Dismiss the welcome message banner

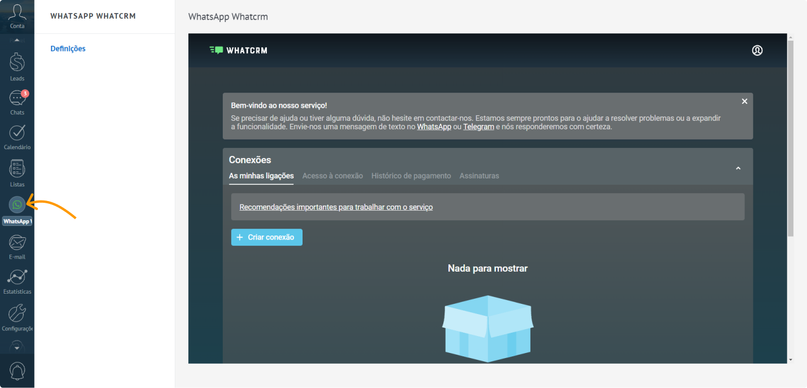[x=744, y=101]
